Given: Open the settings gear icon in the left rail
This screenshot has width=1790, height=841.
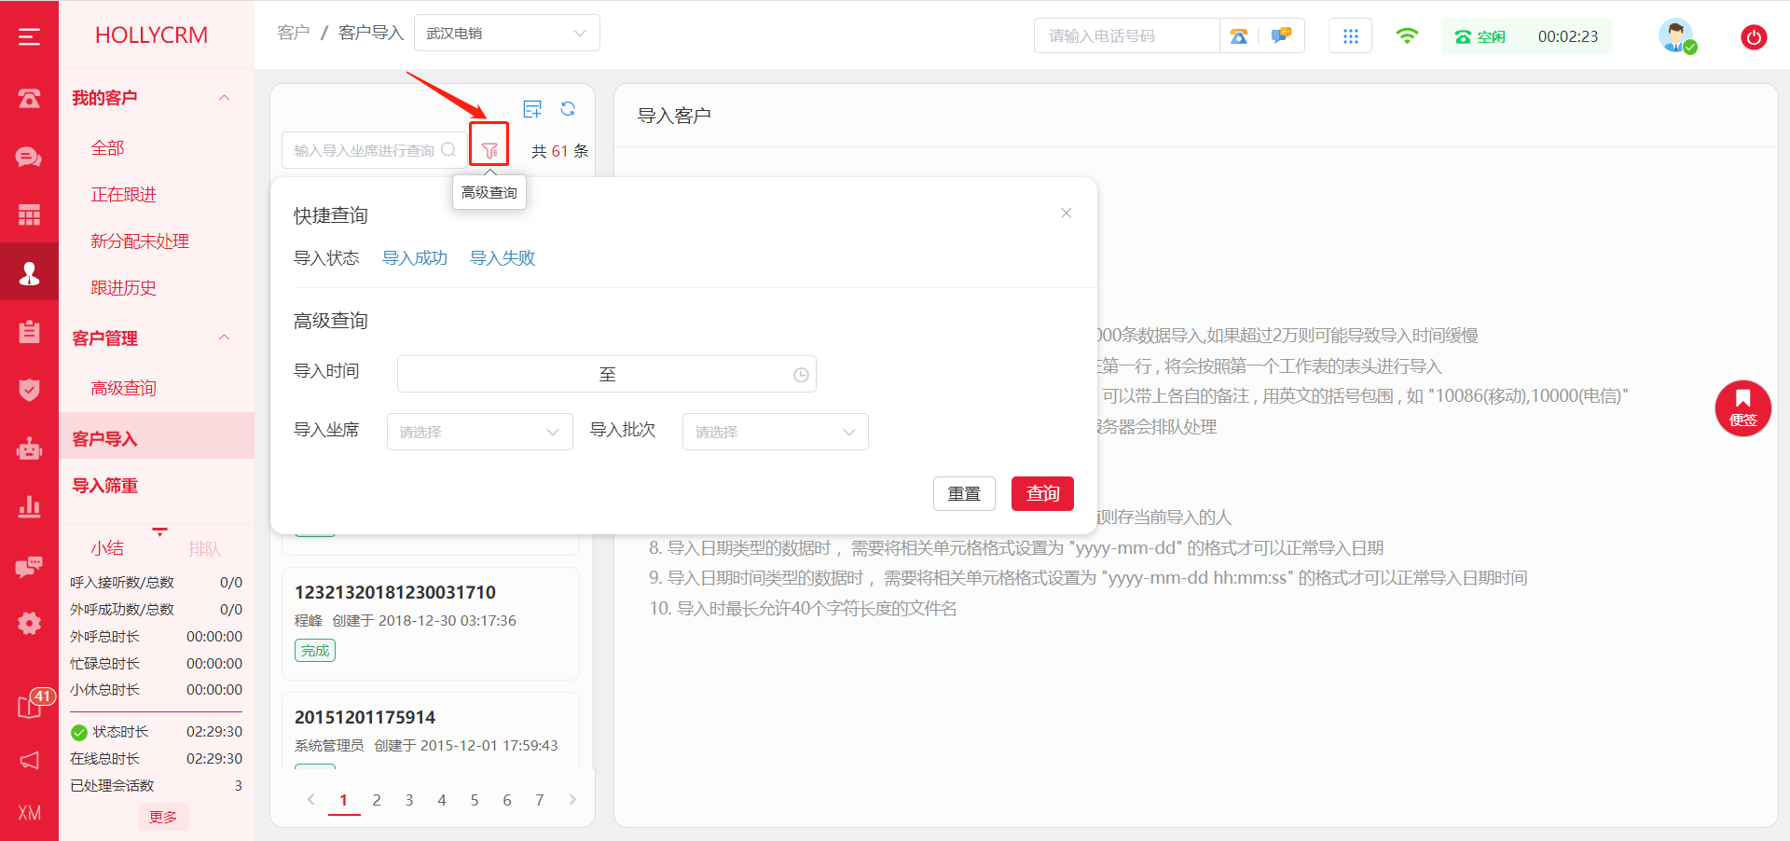Looking at the screenshot, I should point(29,624).
